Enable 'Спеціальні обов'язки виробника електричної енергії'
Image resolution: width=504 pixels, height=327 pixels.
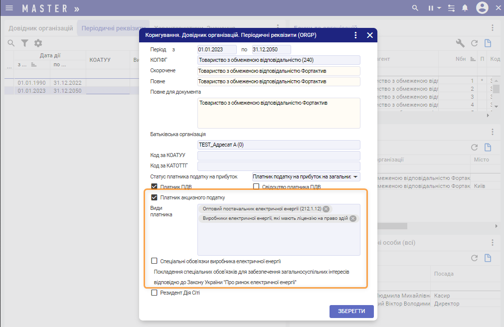pos(154,261)
